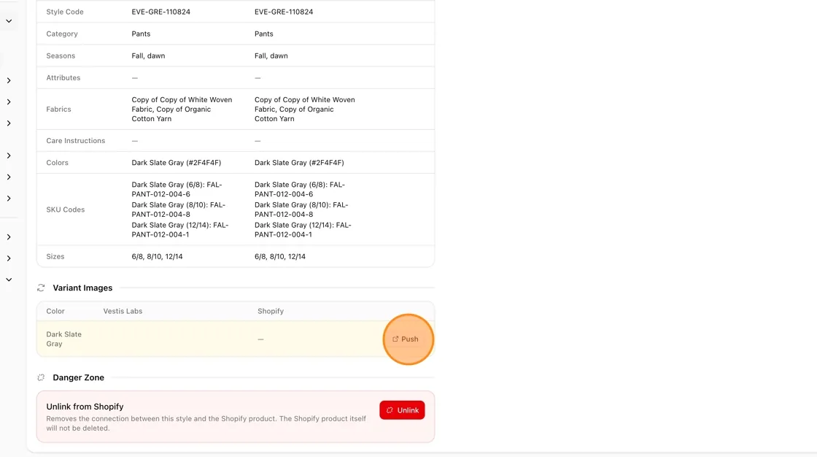The width and height of the screenshot is (817, 457).
Task: Expand the sidebar chevron level with Sizes row
Action: pos(9,258)
